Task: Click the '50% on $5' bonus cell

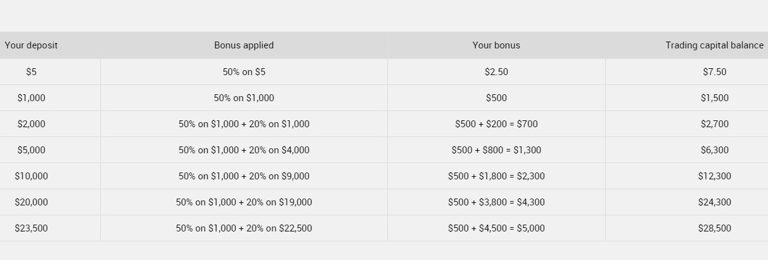Action: tap(244, 72)
